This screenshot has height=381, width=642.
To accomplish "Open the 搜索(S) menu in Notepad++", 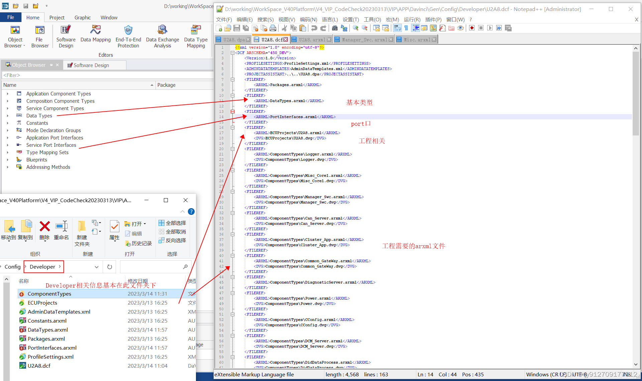I will coord(265,19).
